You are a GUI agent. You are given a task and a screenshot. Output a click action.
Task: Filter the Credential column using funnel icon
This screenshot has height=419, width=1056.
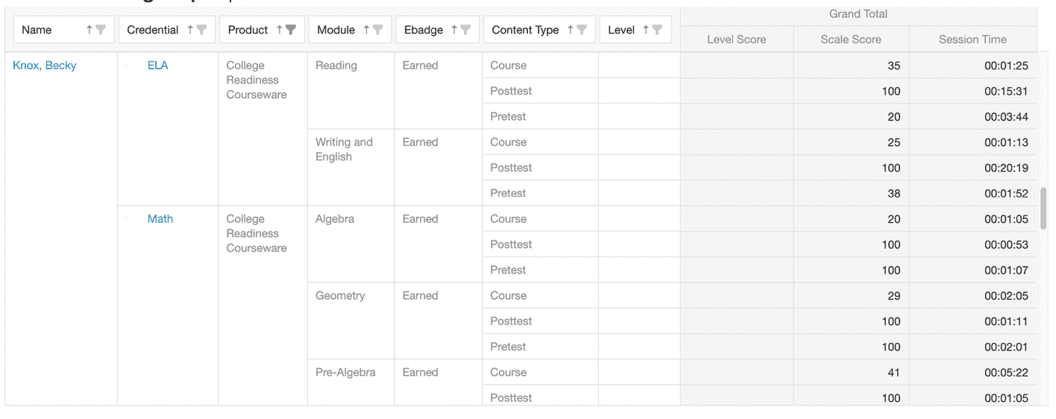pos(201,30)
